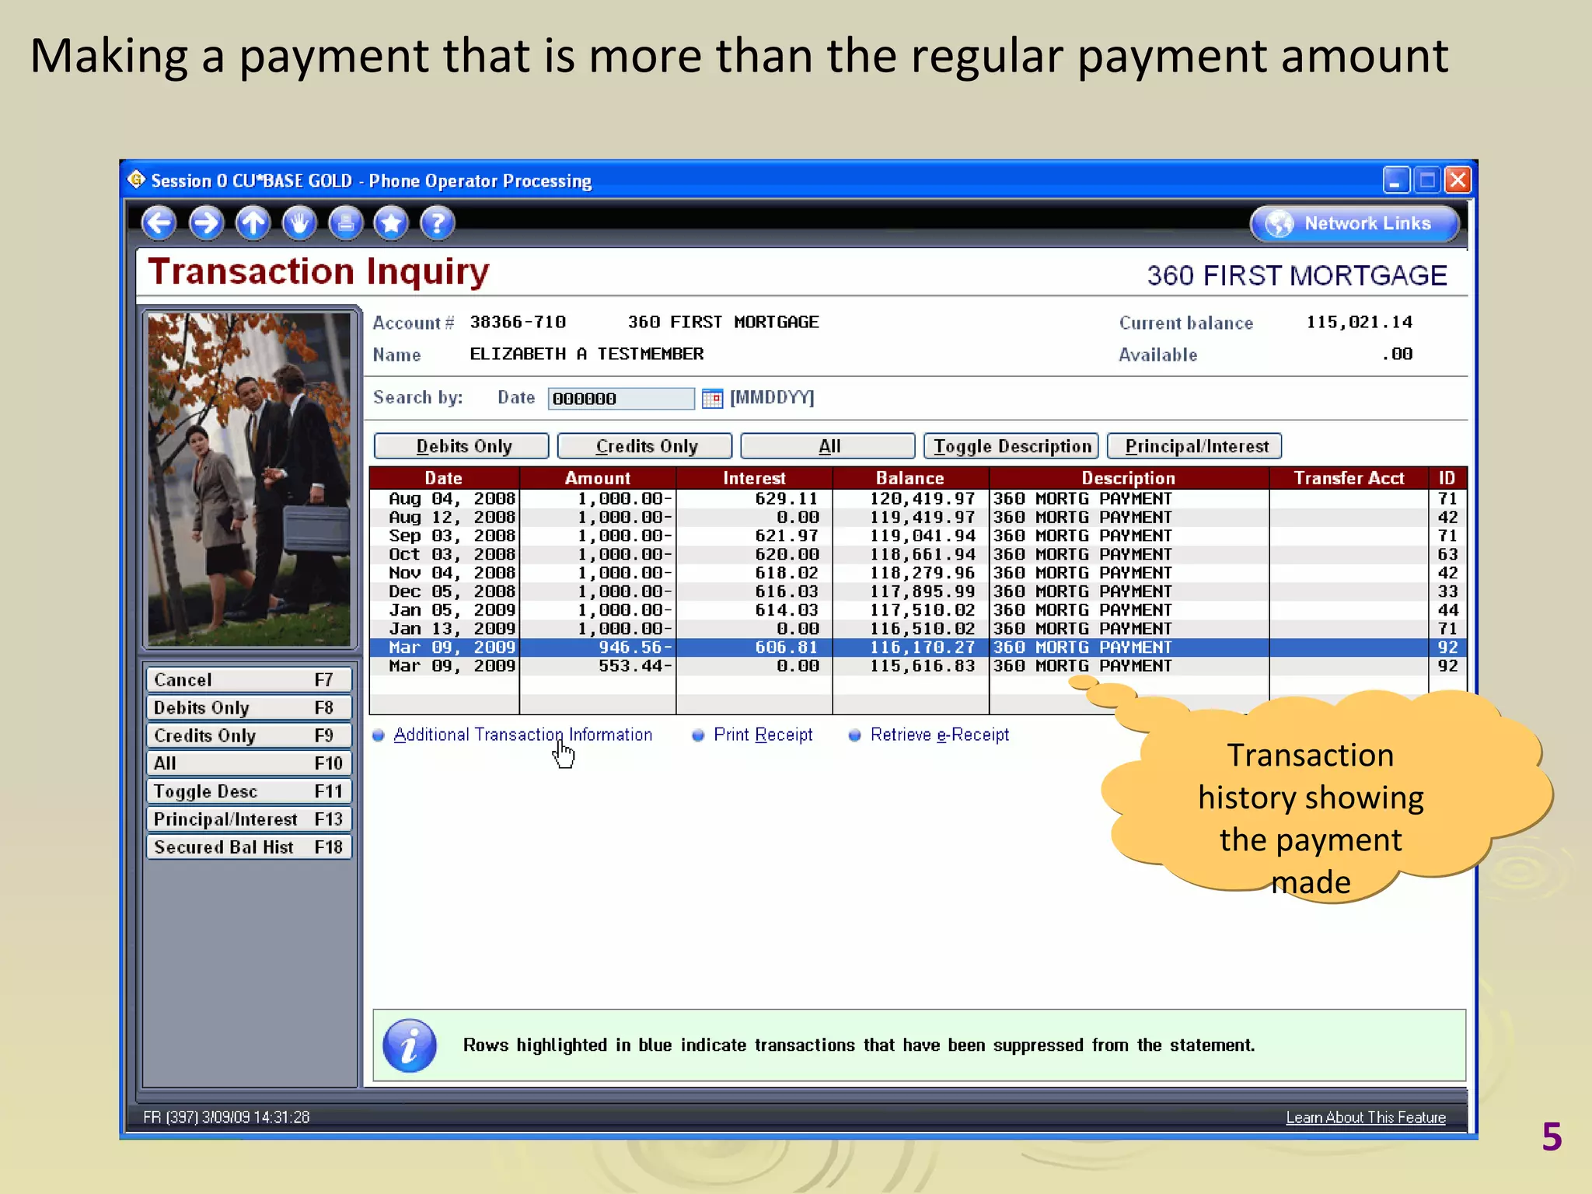Select the Aug 04, 2008 transaction row
This screenshot has height=1194, width=1592.
[x=918, y=498]
